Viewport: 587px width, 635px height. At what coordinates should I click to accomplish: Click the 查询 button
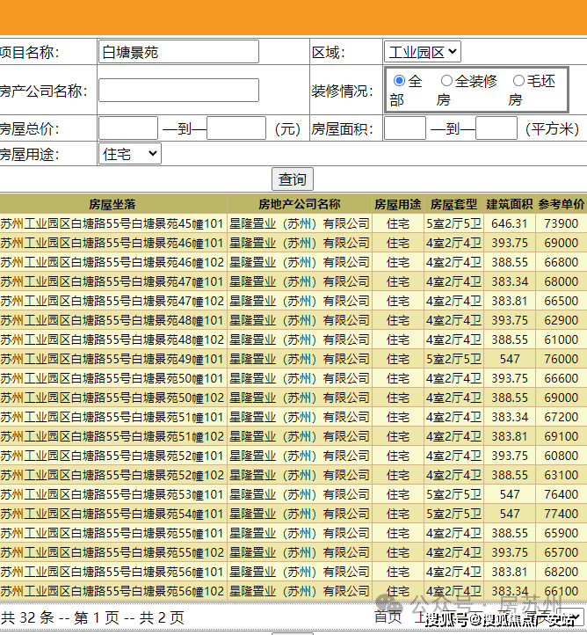[x=292, y=179]
